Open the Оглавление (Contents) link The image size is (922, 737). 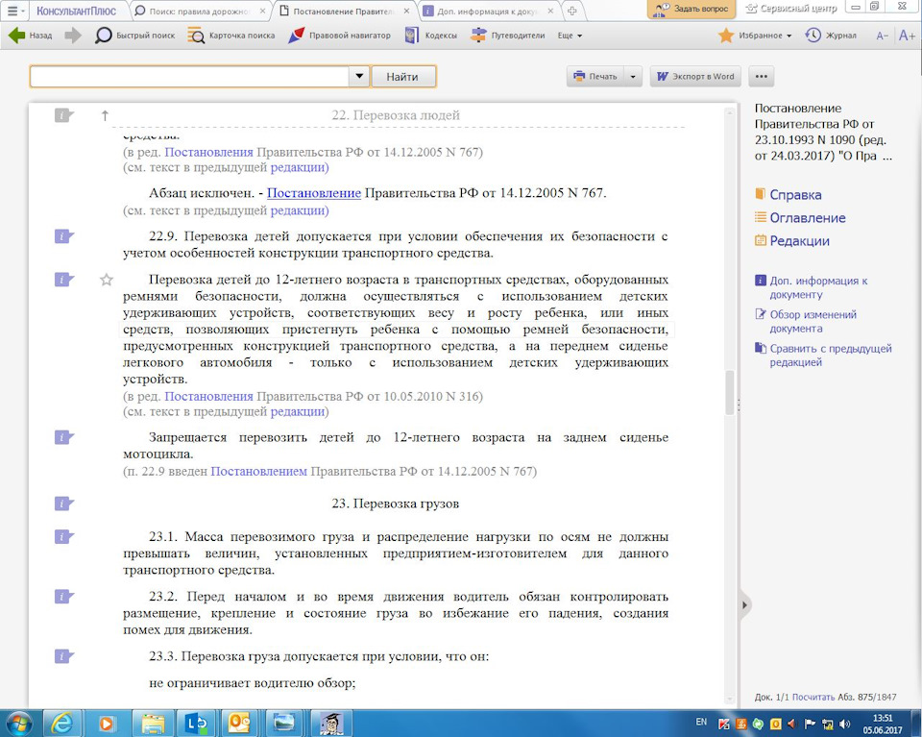pyautogui.click(x=807, y=218)
